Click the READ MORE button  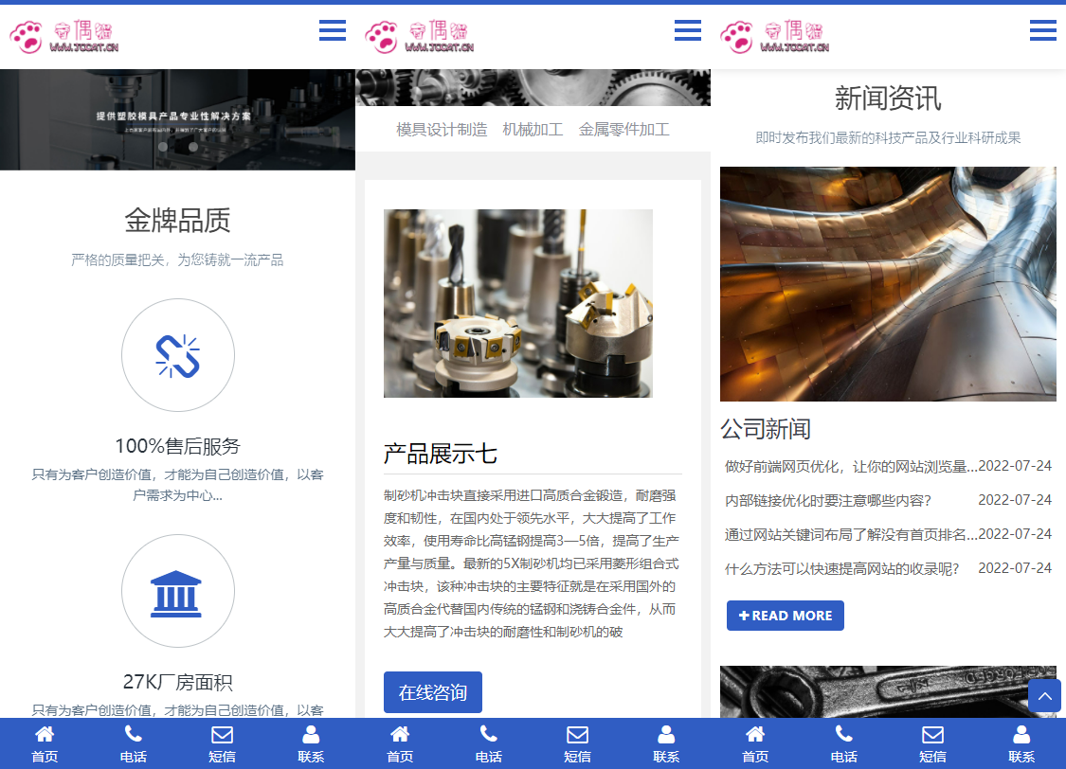[786, 616]
